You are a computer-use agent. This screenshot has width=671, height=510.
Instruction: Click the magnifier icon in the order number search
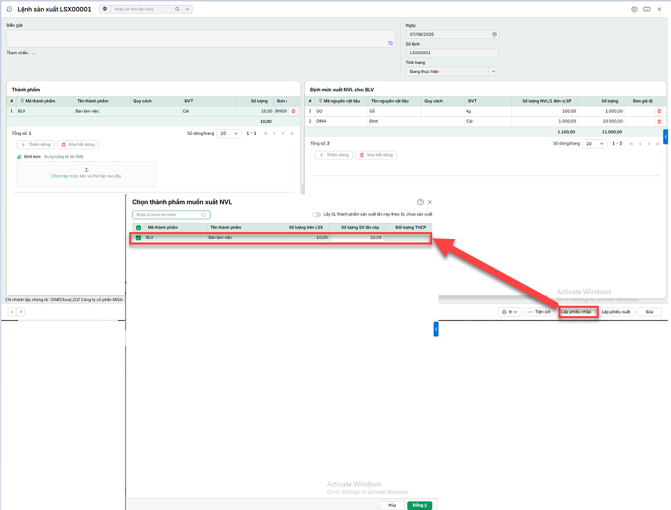pyautogui.click(x=177, y=9)
